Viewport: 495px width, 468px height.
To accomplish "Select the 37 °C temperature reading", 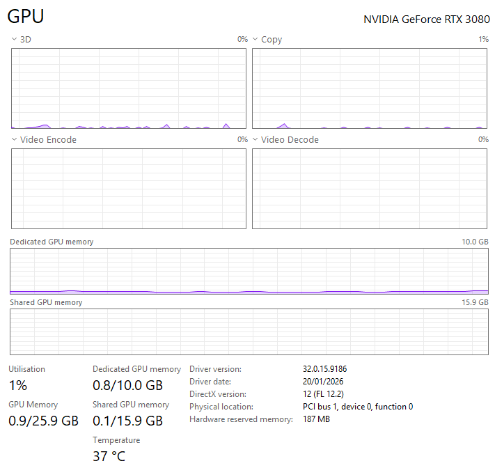I will point(109,456).
